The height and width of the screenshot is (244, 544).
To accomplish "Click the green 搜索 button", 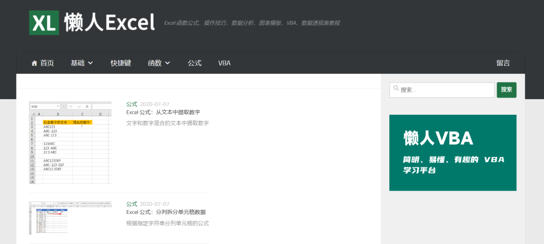I will (x=507, y=90).
